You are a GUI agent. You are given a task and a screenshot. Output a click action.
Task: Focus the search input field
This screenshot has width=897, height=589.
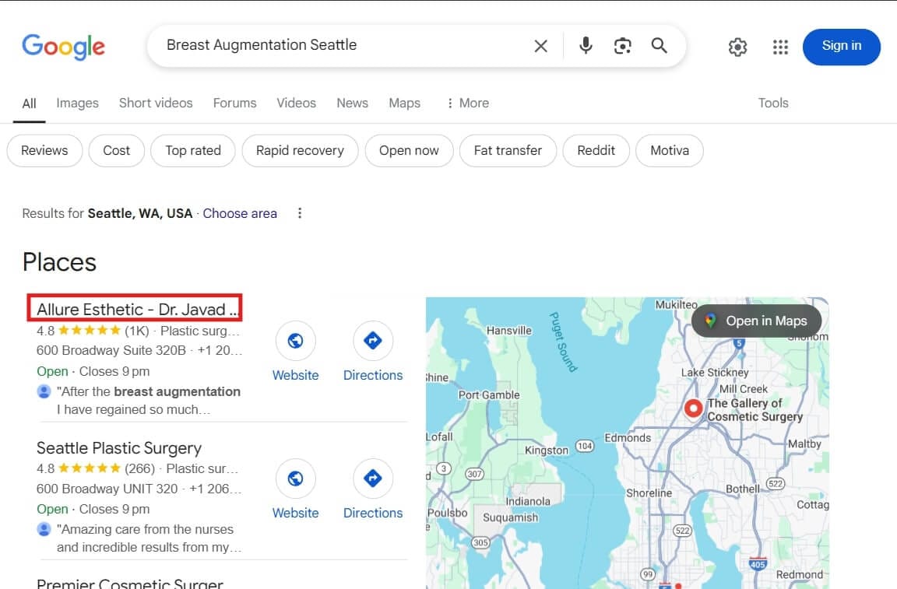pyautogui.click(x=343, y=45)
